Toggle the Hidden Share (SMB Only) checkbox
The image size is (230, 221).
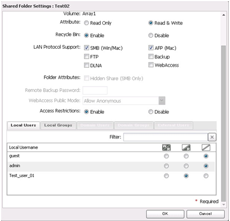(x=86, y=78)
